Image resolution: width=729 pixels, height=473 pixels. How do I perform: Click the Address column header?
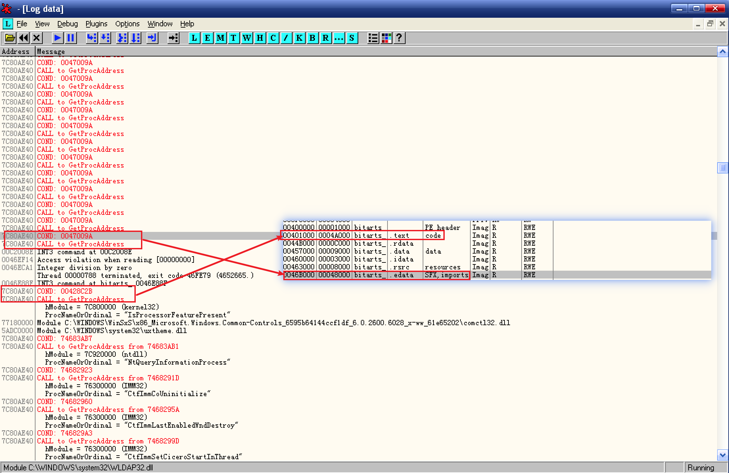coord(16,52)
